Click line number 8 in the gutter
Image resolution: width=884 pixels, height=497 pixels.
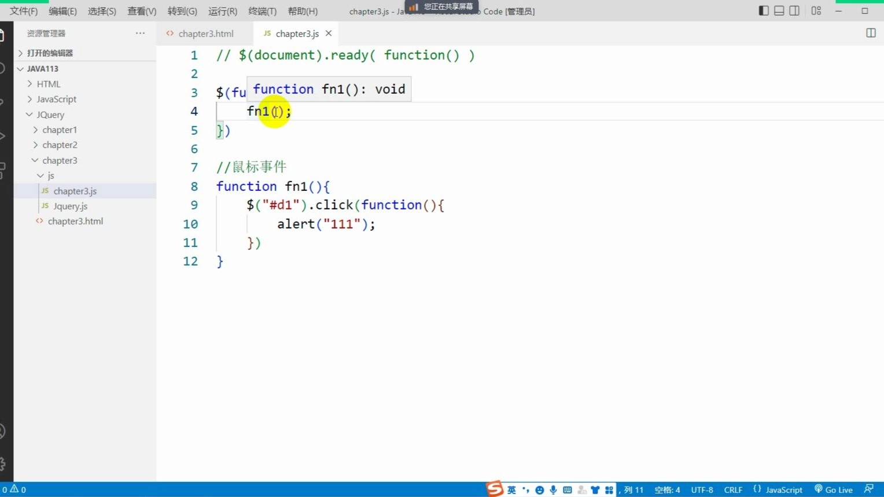pos(194,186)
